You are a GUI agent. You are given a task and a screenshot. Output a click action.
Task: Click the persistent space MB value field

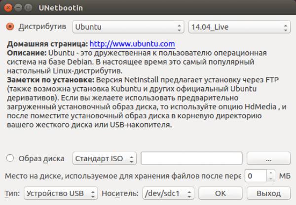(x=256, y=176)
